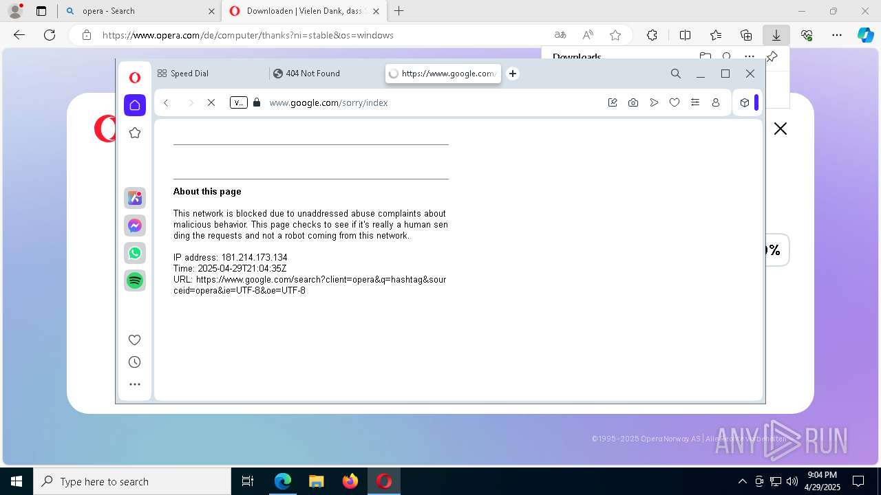The image size is (881, 495).
Task: Close the Opera download overlay with X
Action: point(781,129)
